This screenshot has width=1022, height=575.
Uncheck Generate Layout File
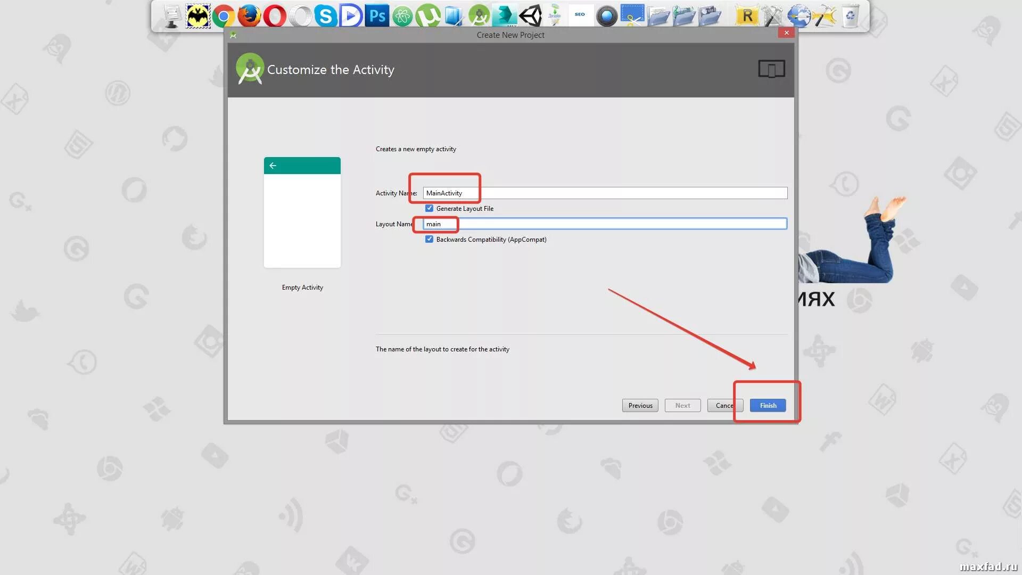[430, 208]
